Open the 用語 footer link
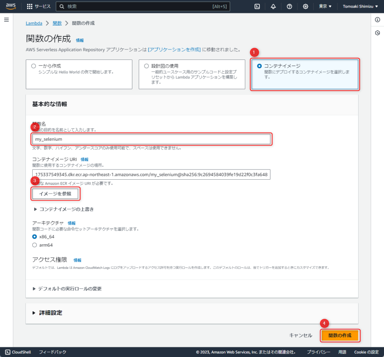This screenshot has height=357, width=384. click(x=342, y=352)
